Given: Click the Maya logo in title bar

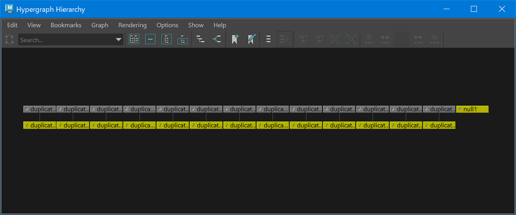Looking at the screenshot, I should tap(9, 9).
